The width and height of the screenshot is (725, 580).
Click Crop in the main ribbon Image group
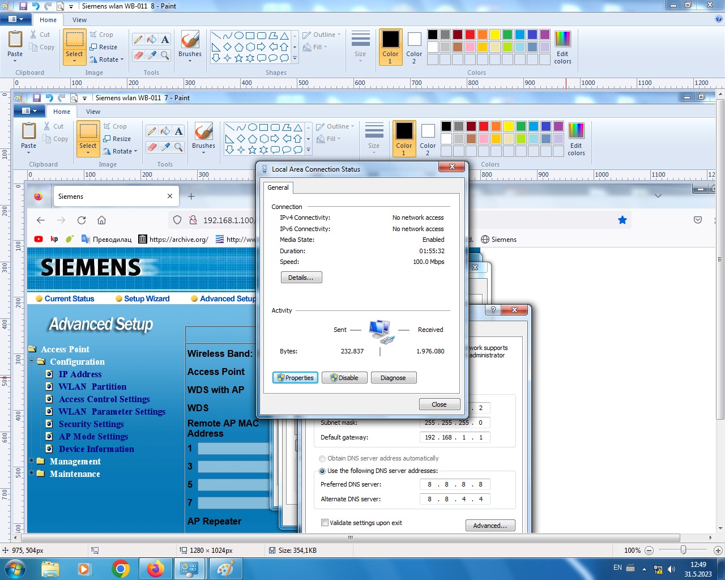[x=101, y=35]
